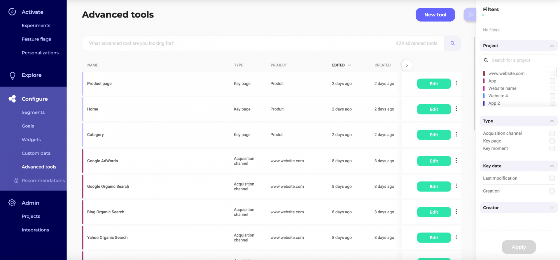Open more options for Google Organic Search row
This screenshot has width=560, height=260.
tap(456, 186)
